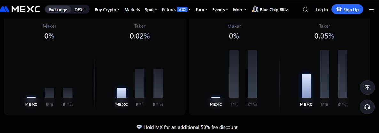Switch to DEX+ mode
Viewport: 379px width, 133px height.
pos(80,10)
